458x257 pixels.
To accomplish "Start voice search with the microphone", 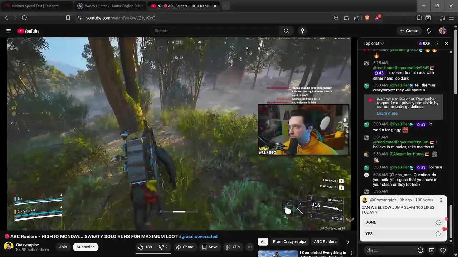I will point(302,31).
